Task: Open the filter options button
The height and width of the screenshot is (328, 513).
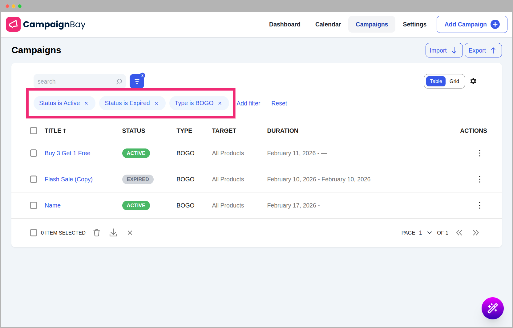Action: pyautogui.click(x=137, y=81)
